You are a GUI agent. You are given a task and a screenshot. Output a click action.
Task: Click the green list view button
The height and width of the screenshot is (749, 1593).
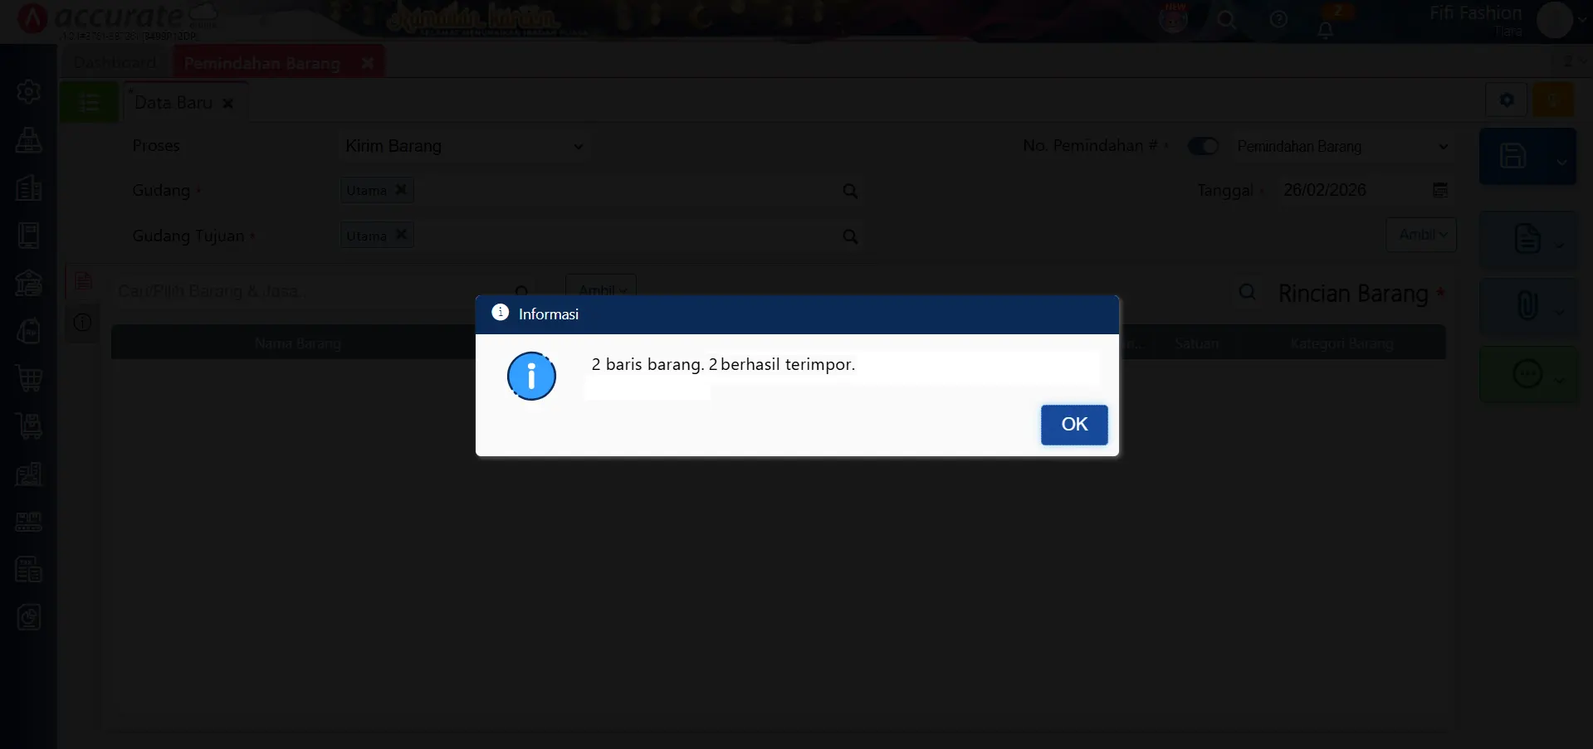pyautogui.click(x=89, y=103)
